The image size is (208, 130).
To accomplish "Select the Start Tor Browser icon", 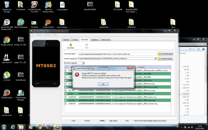I will pos(21,23).
